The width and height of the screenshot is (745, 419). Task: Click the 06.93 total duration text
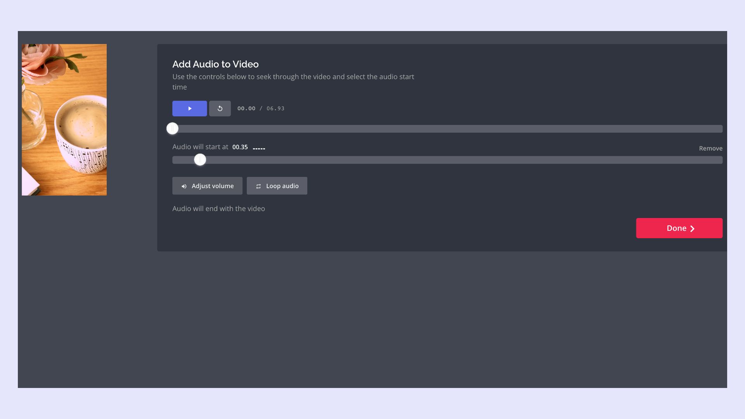click(x=275, y=109)
